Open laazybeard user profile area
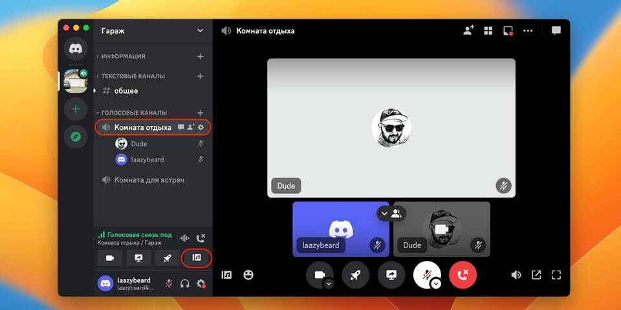The height and width of the screenshot is (310, 621). pyautogui.click(x=126, y=284)
